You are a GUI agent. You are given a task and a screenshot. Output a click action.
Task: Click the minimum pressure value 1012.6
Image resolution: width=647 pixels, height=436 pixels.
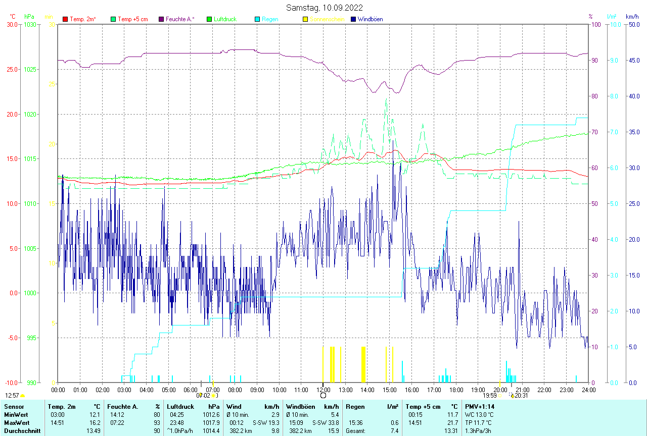coord(211,415)
